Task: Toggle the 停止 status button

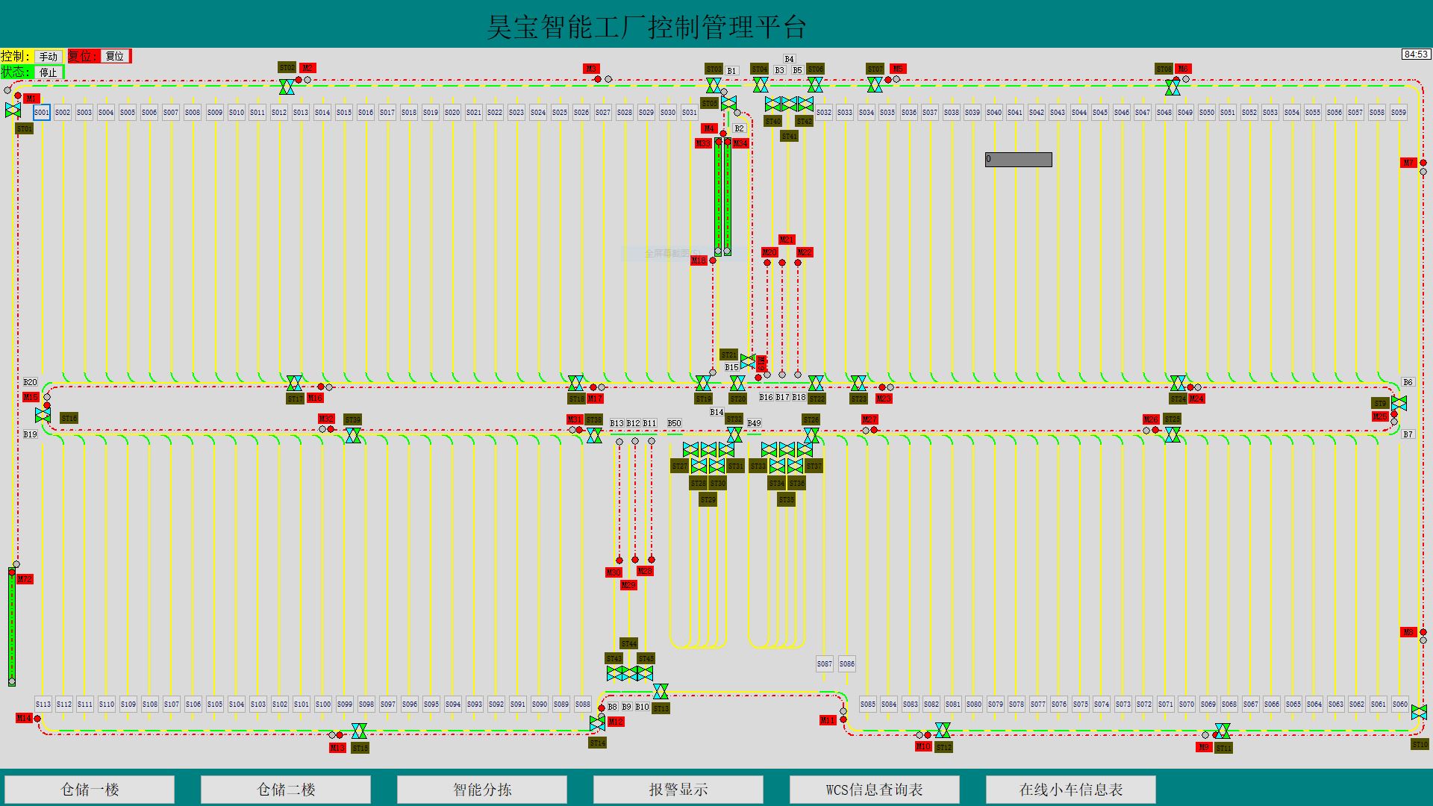Action: pyautogui.click(x=49, y=72)
